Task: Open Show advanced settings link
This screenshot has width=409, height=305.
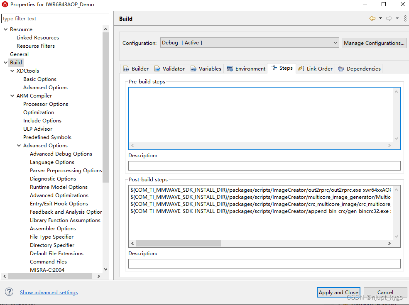Action: point(49,292)
